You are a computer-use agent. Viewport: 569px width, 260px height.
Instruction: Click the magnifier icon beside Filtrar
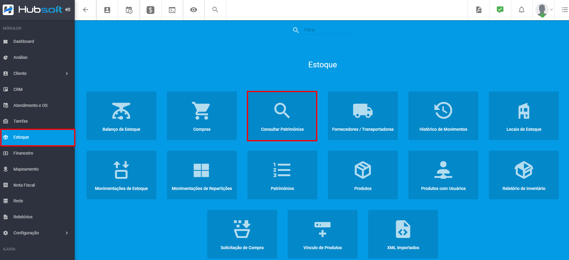pyautogui.click(x=296, y=30)
